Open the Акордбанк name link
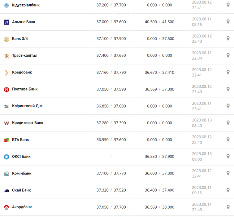 click(x=22, y=207)
